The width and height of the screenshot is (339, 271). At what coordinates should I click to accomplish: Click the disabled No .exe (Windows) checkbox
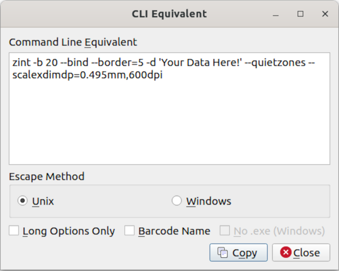225,230
